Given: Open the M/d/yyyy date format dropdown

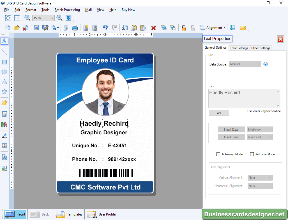Looking at the screenshot, I should click(x=260, y=129).
